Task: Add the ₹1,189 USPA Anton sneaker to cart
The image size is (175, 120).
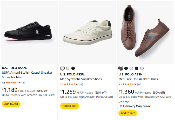Action: (x=11, y=104)
